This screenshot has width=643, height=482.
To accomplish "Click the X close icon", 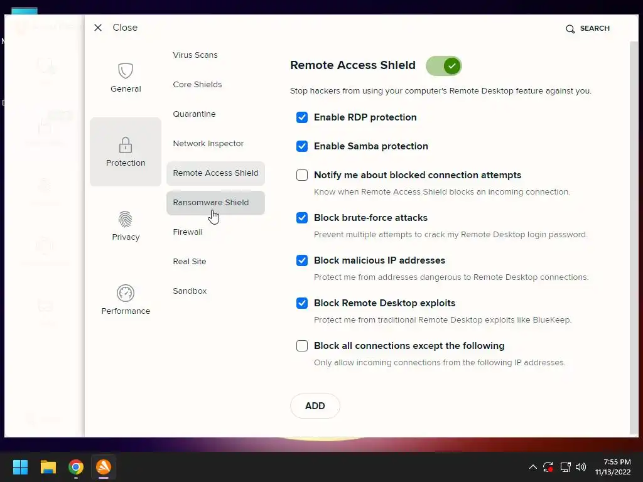I will [x=97, y=28].
